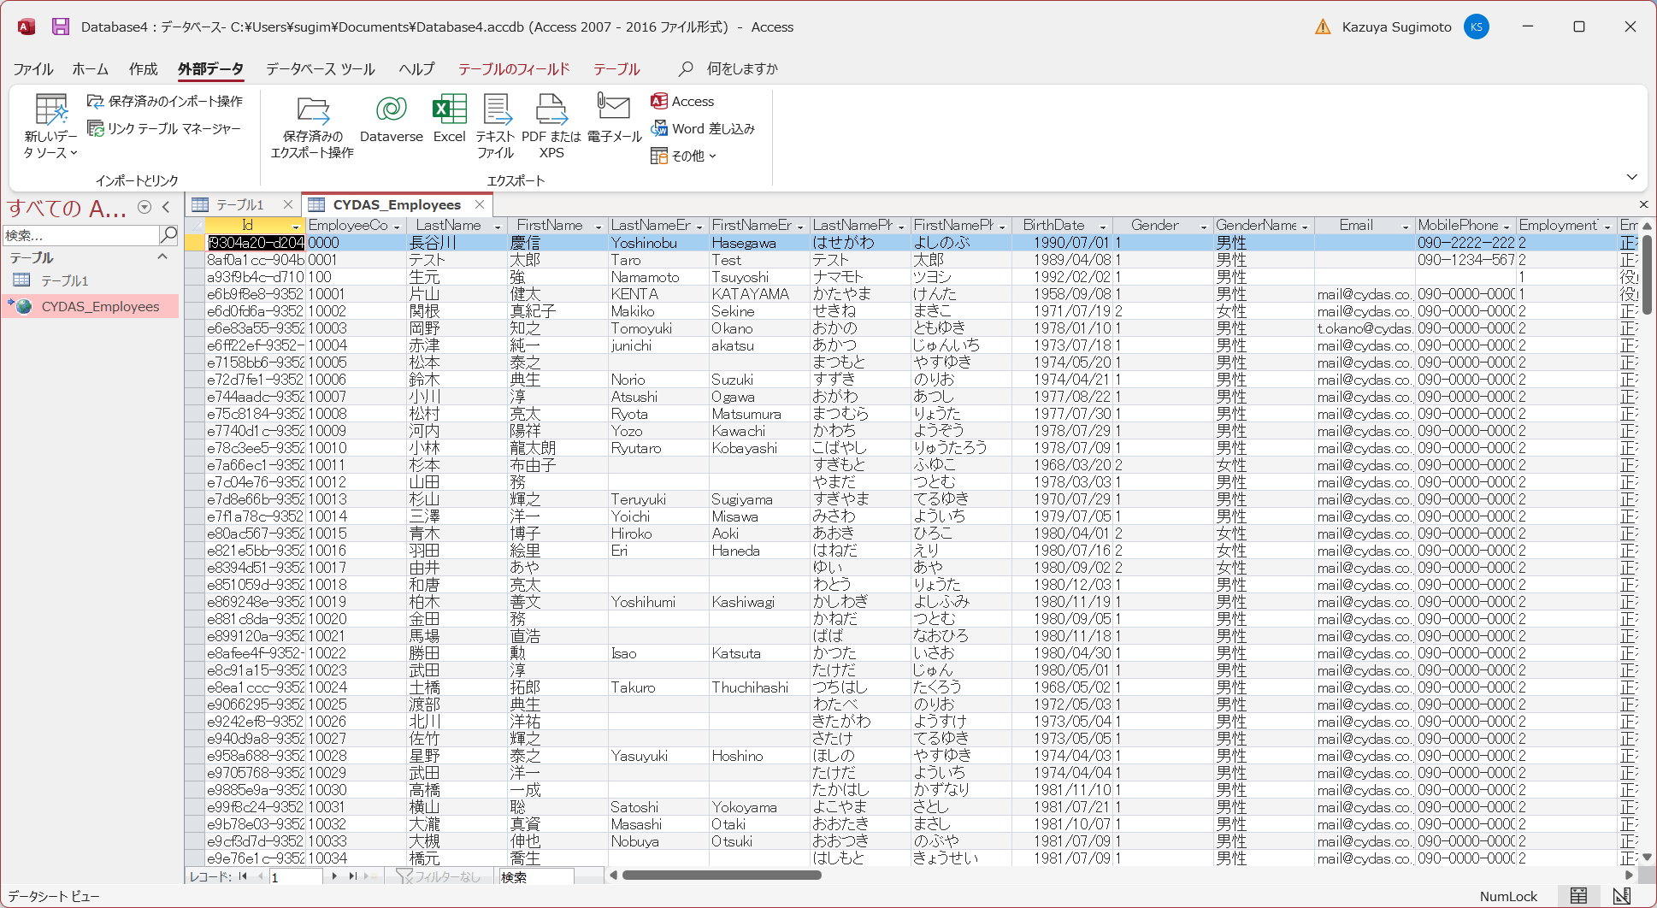The height and width of the screenshot is (908, 1657).
Task: Click linked table manager button
Action: click(x=164, y=129)
